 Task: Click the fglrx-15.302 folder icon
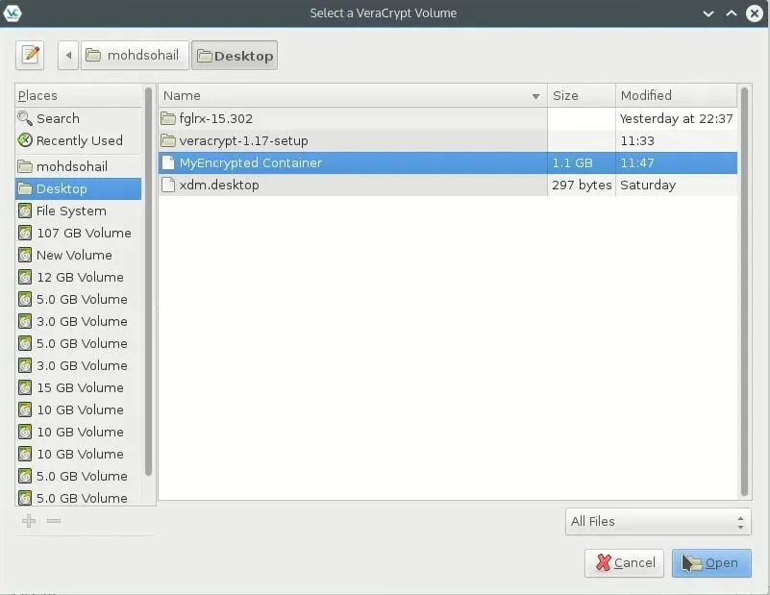(168, 118)
